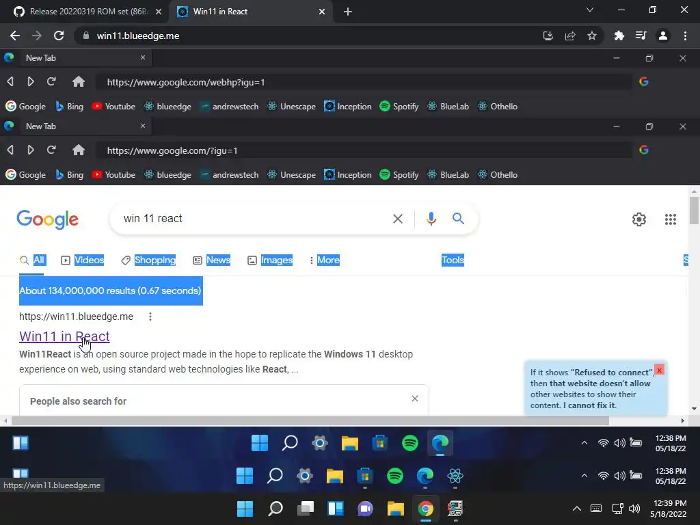The width and height of the screenshot is (700, 525).
Task: Open the Chrome profile avatar icon
Action: point(663,36)
